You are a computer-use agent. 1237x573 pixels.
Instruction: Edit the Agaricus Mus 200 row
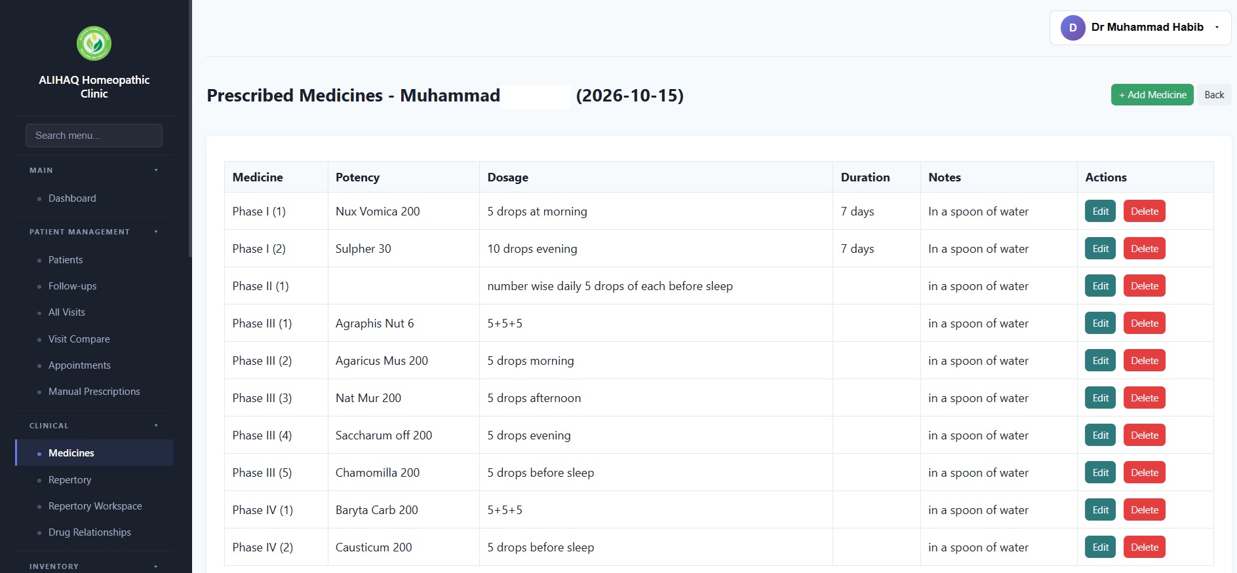pos(1100,361)
